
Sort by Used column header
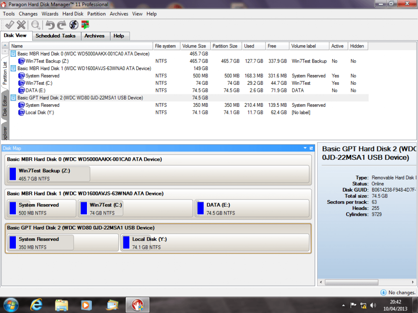[x=254, y=46]
